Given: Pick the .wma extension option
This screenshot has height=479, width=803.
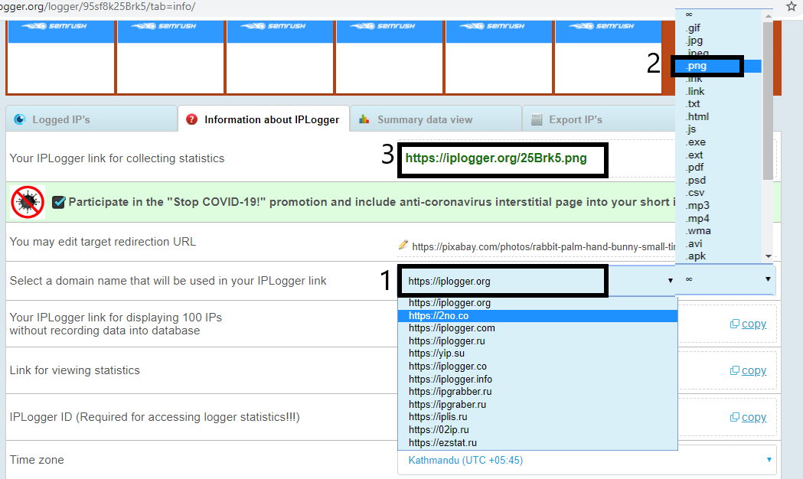Looking at the screenshot, I should (x=719, y=231).
